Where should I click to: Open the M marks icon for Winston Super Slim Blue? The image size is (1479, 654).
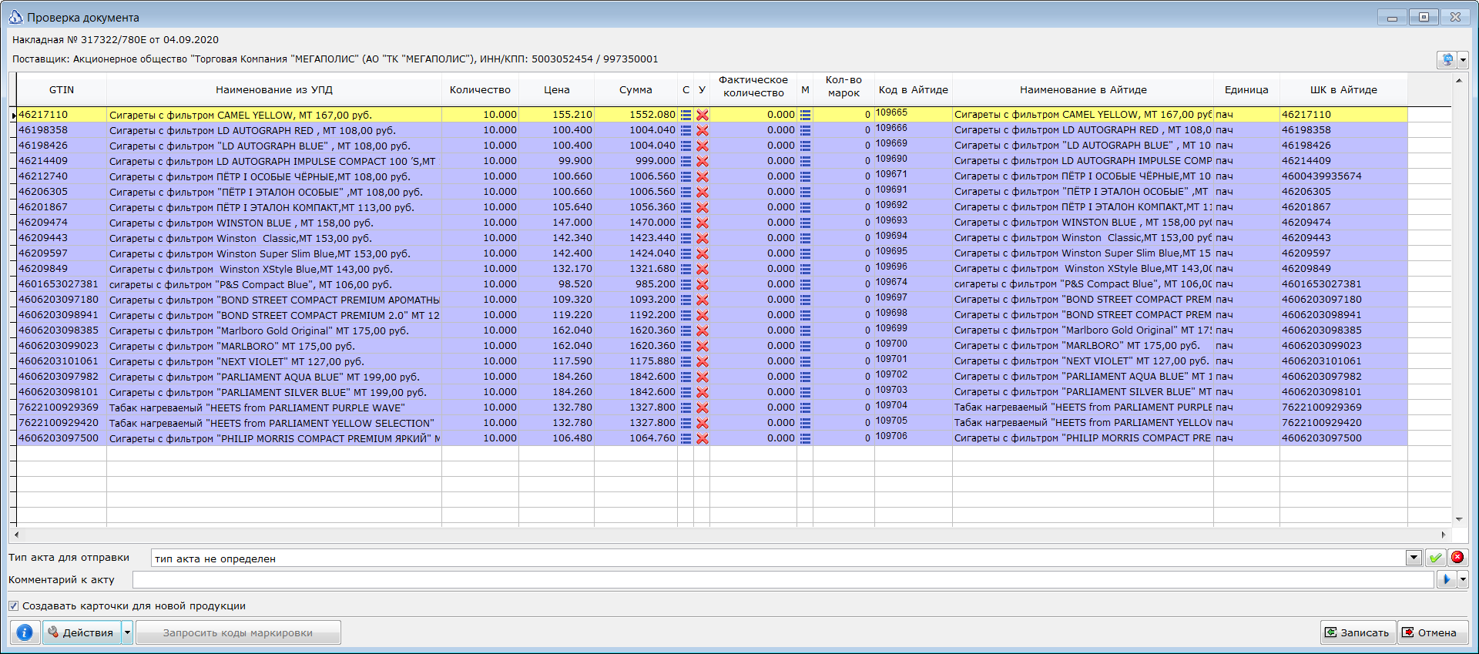point(805,253)
